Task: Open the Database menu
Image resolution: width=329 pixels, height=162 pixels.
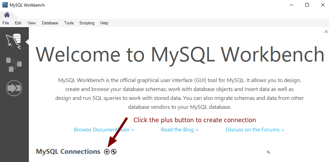Action: [50, 23]
